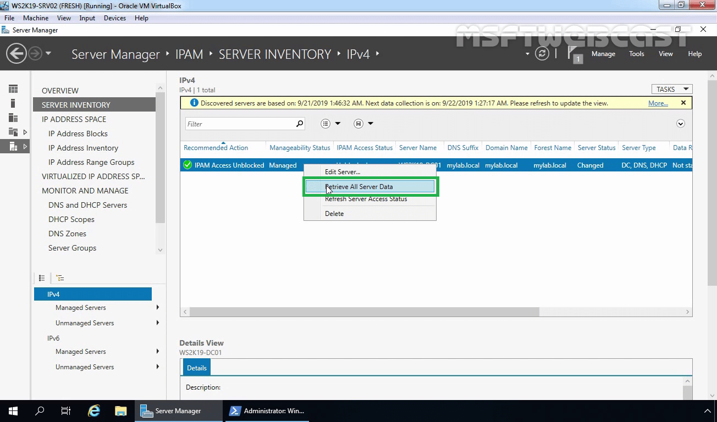Select the IPv6 node in the lower tree

[53, 338]
